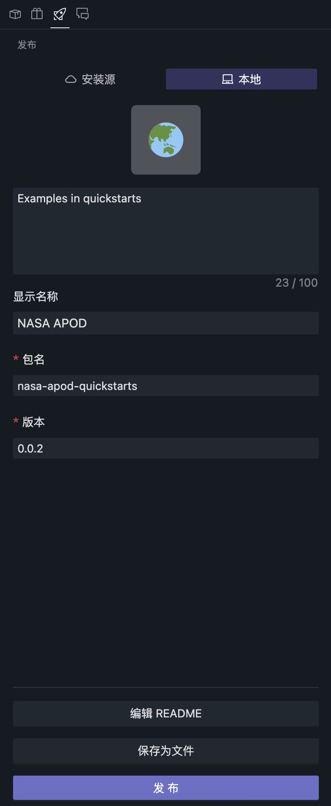Click the 发布 section heading
Viewport: 331px width, 806px height.
point(27,45)
